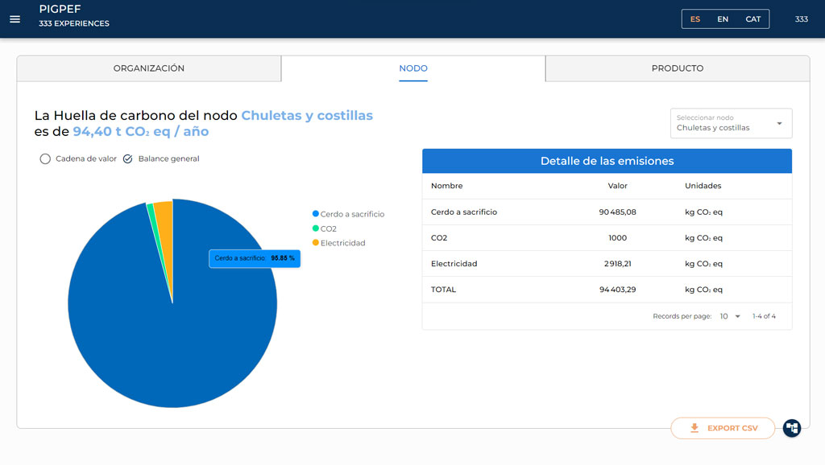
Task: Click the Valor column header
Action: (617, 186)
